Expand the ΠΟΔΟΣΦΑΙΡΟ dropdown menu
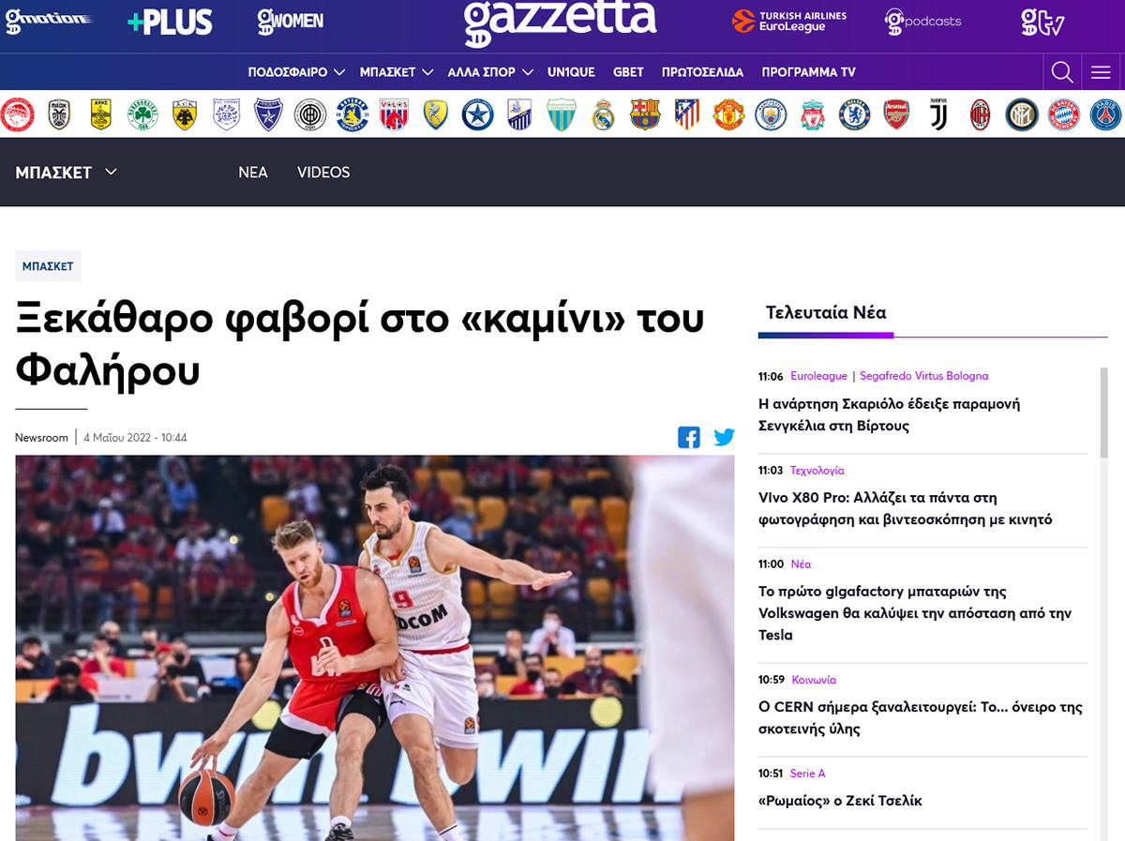Viewport: 1125px width, 841px height. 296,72
